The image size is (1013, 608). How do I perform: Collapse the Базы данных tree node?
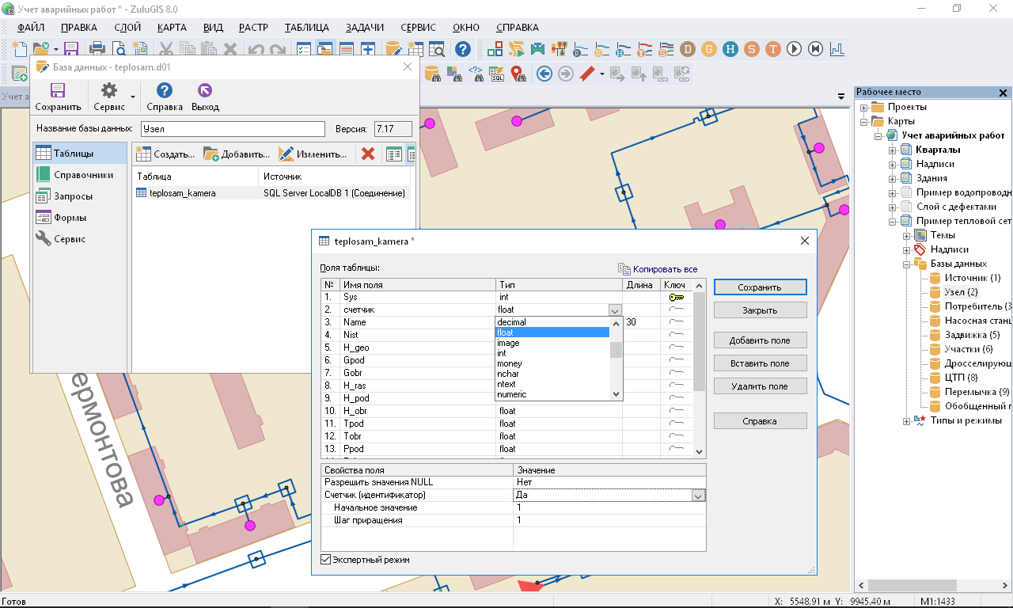[x=907, y=264]
